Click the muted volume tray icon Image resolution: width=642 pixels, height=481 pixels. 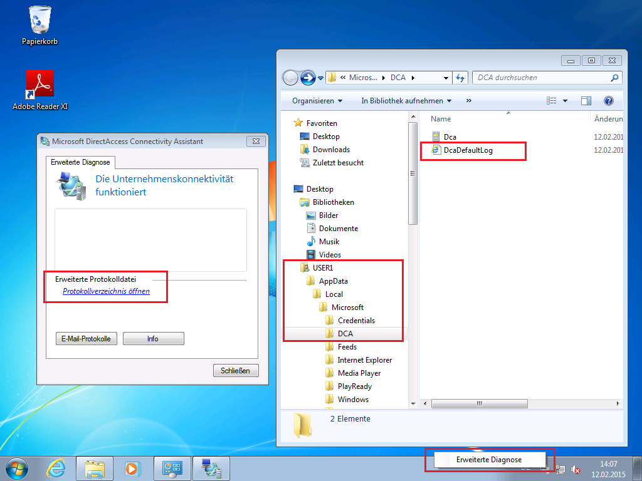click(x=576, y=470)
